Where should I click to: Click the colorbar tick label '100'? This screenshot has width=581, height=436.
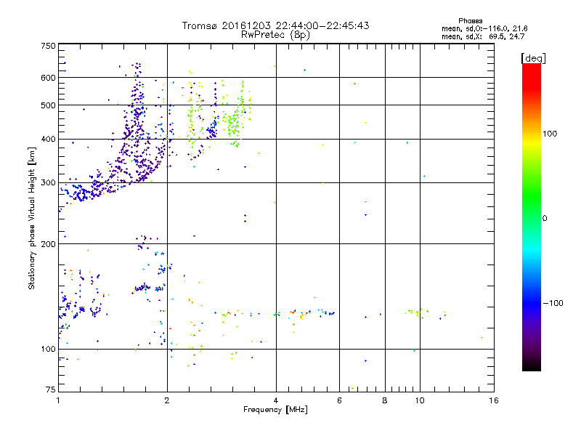pos(550,134)
